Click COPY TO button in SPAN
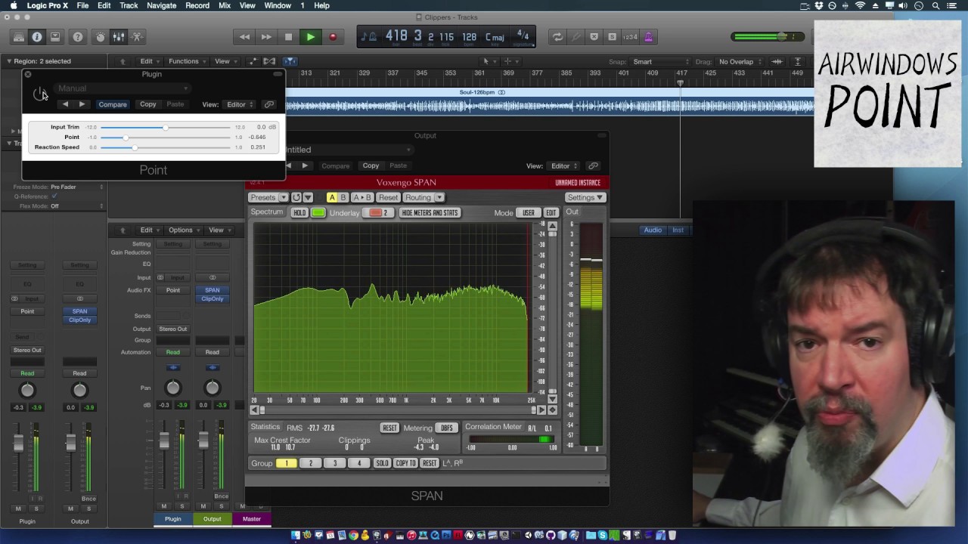The image size is (968, 544). 405,463
